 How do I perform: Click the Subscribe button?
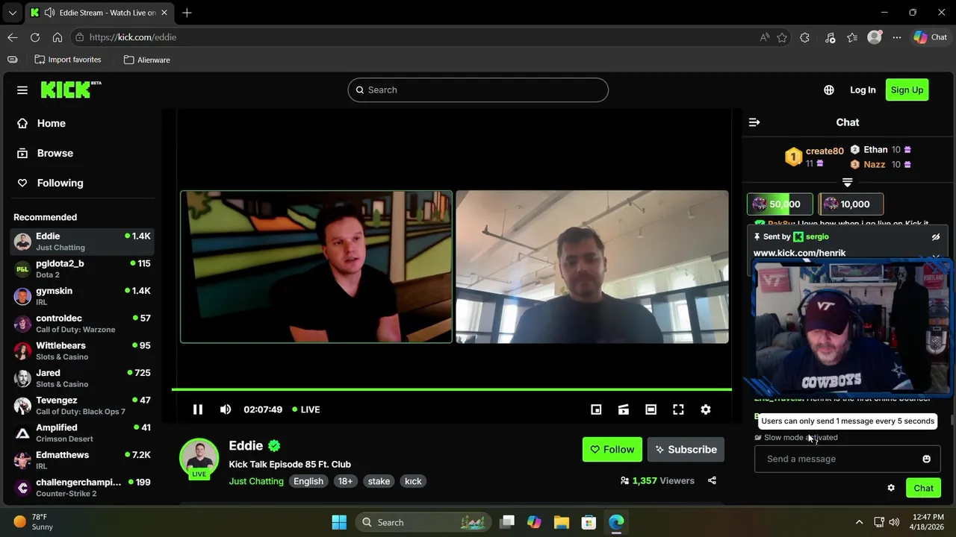(686, 450)
